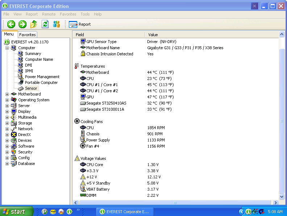Collapse the Computer tree node
The height and width of the screenshot is (216, 287).
point(7,48)
